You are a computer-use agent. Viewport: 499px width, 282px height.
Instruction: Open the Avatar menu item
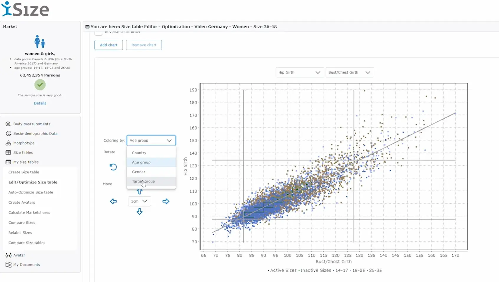point(19,255)
